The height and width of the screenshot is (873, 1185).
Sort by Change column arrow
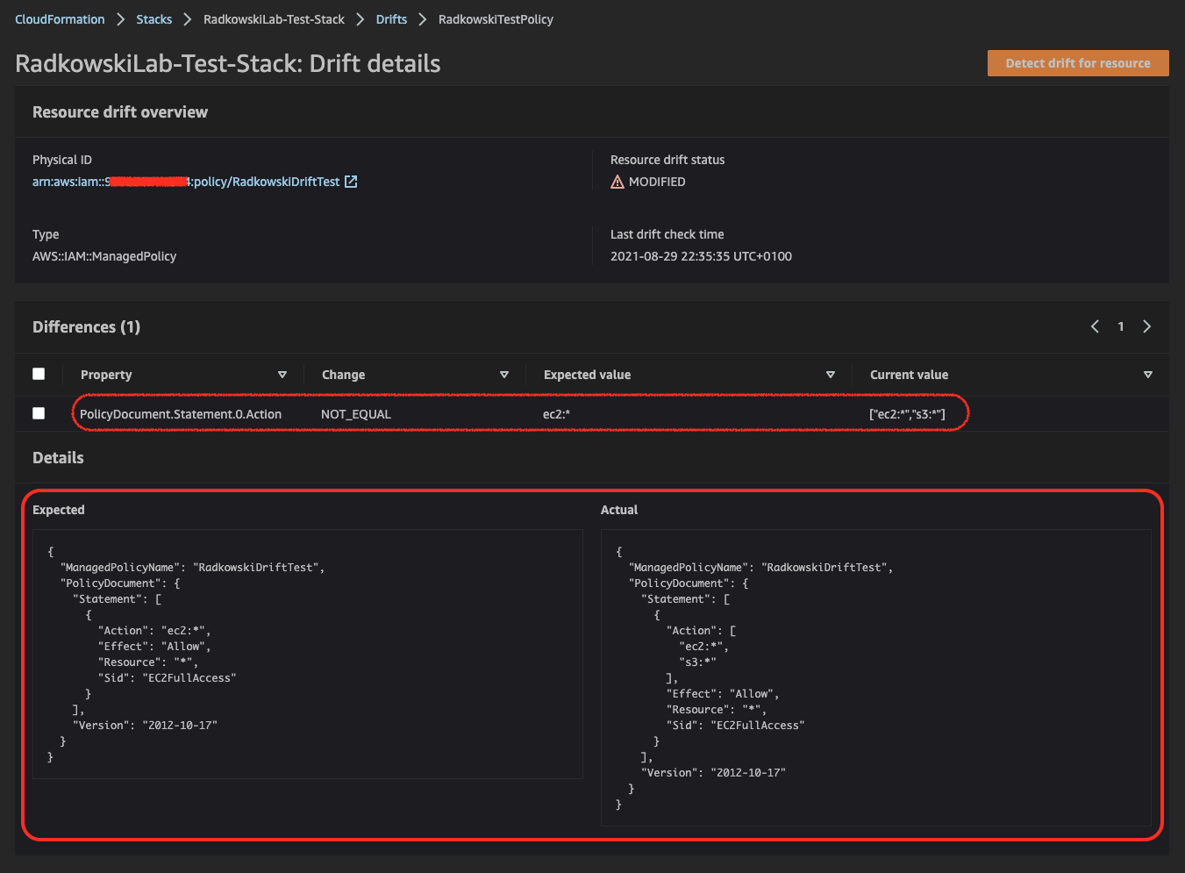point(504,375)
